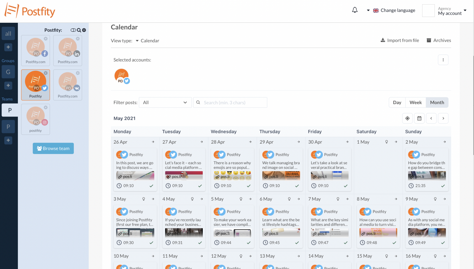This screenshot has width=474, height=269.
Task: Open the calendar date picker icon
Action: click(419, 118)
